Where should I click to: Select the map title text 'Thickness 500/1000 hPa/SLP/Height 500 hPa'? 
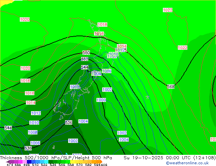56,158
